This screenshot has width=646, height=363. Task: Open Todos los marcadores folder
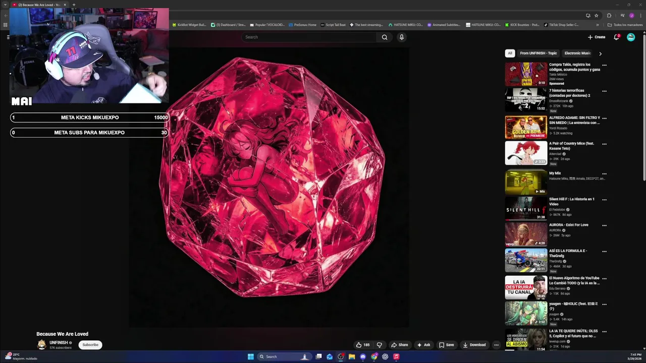click(625, 25)
